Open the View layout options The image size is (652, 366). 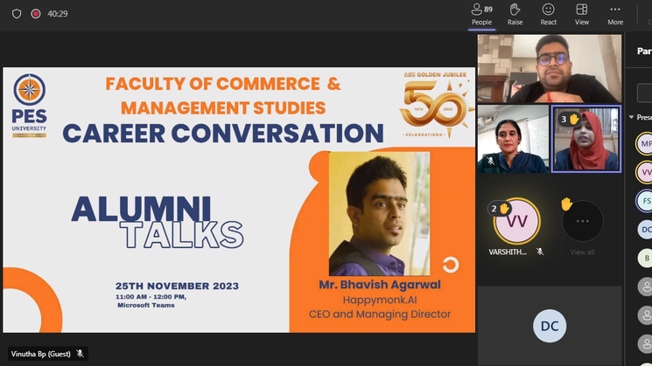click(582, 14)
